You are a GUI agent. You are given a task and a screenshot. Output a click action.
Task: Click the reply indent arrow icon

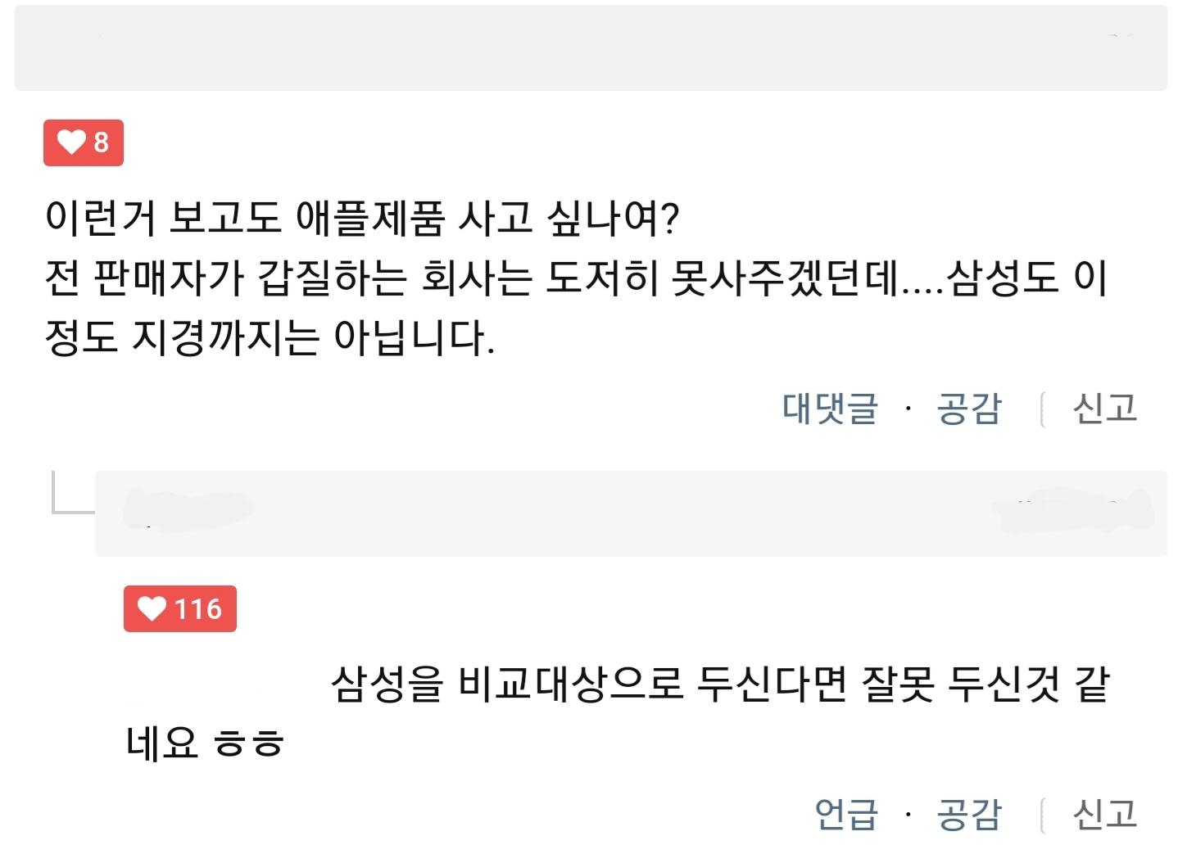72,494
